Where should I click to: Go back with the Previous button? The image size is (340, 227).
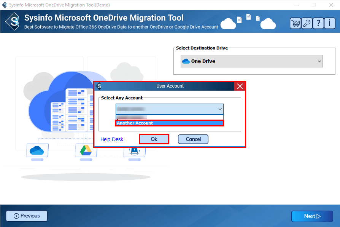coord(27,216)
